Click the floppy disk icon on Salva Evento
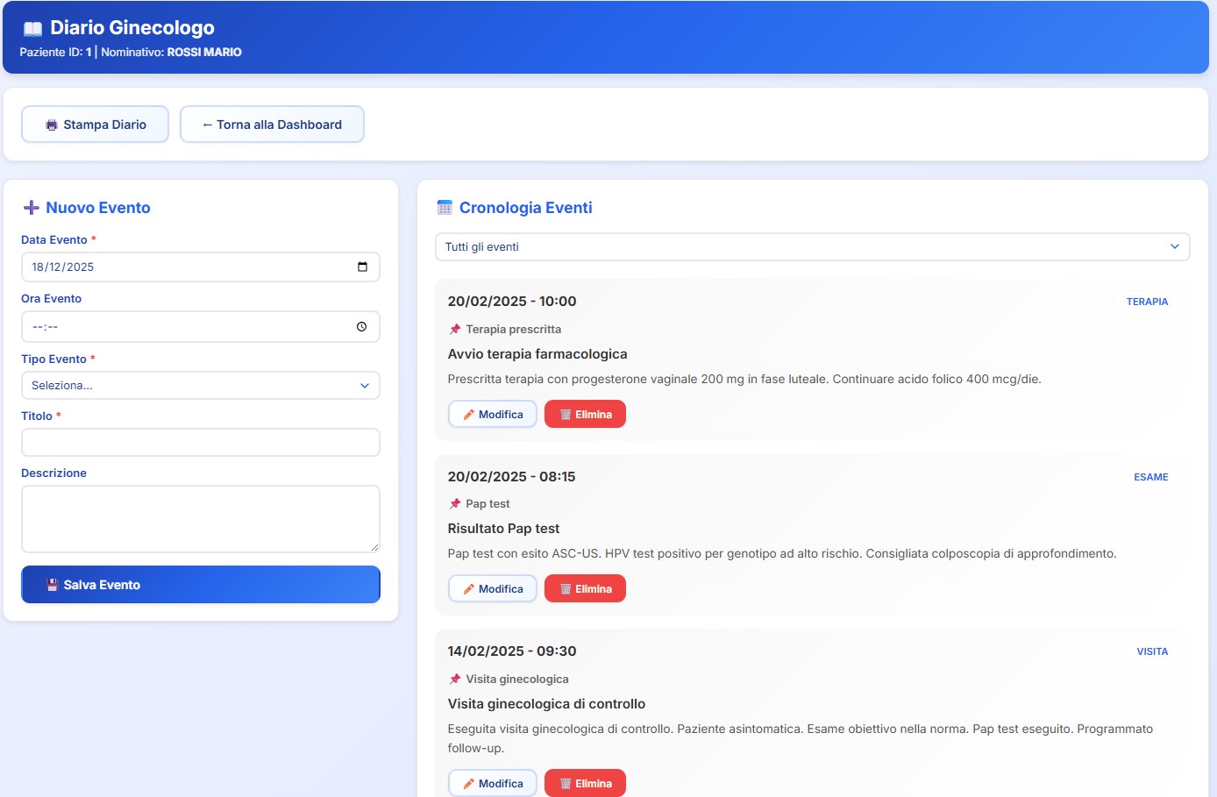This screenshot has height=797, width=1217. [53, 585]
